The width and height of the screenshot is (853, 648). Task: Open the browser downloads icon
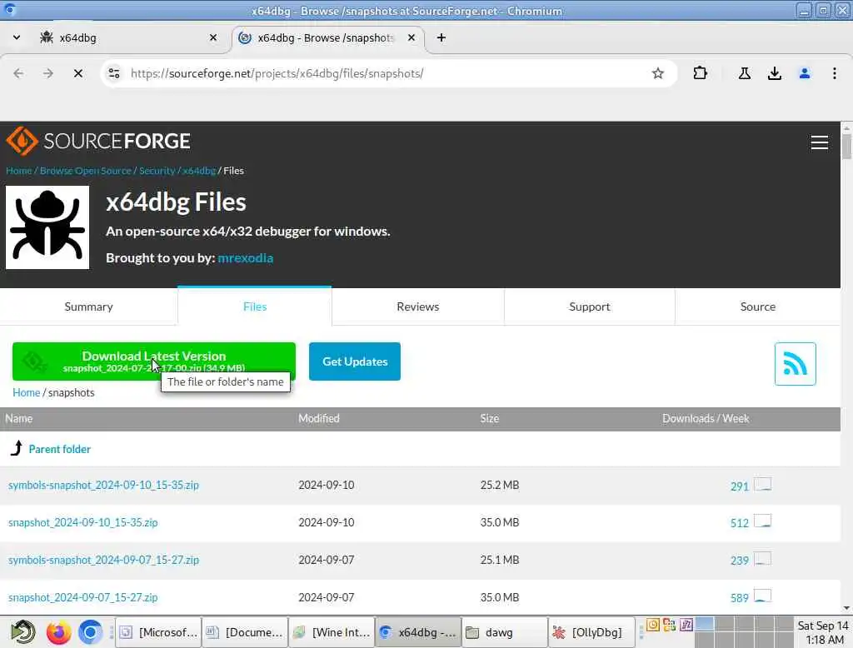(x=774, y=73)
